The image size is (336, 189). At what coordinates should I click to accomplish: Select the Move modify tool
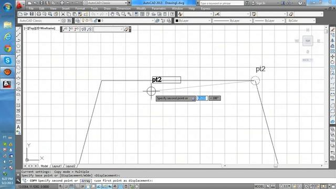[x=332, y=57]
